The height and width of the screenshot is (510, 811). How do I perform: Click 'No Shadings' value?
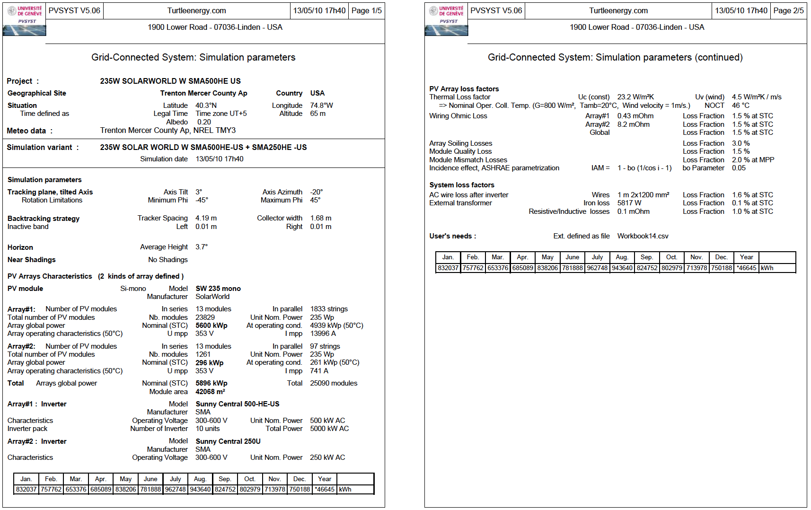pos(168,260)
